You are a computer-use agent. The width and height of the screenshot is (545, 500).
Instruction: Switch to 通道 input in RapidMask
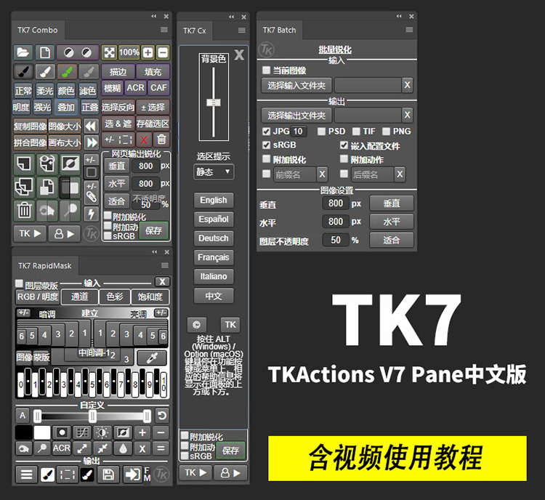pyautogui.click(x=80, y=297)
